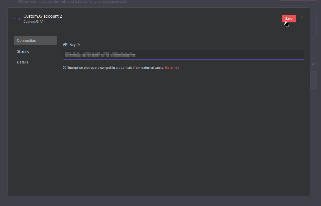Click the API Key input field
Image resolution: width=321 pixels, height=206 pixels.
click(x=183, y=55)
